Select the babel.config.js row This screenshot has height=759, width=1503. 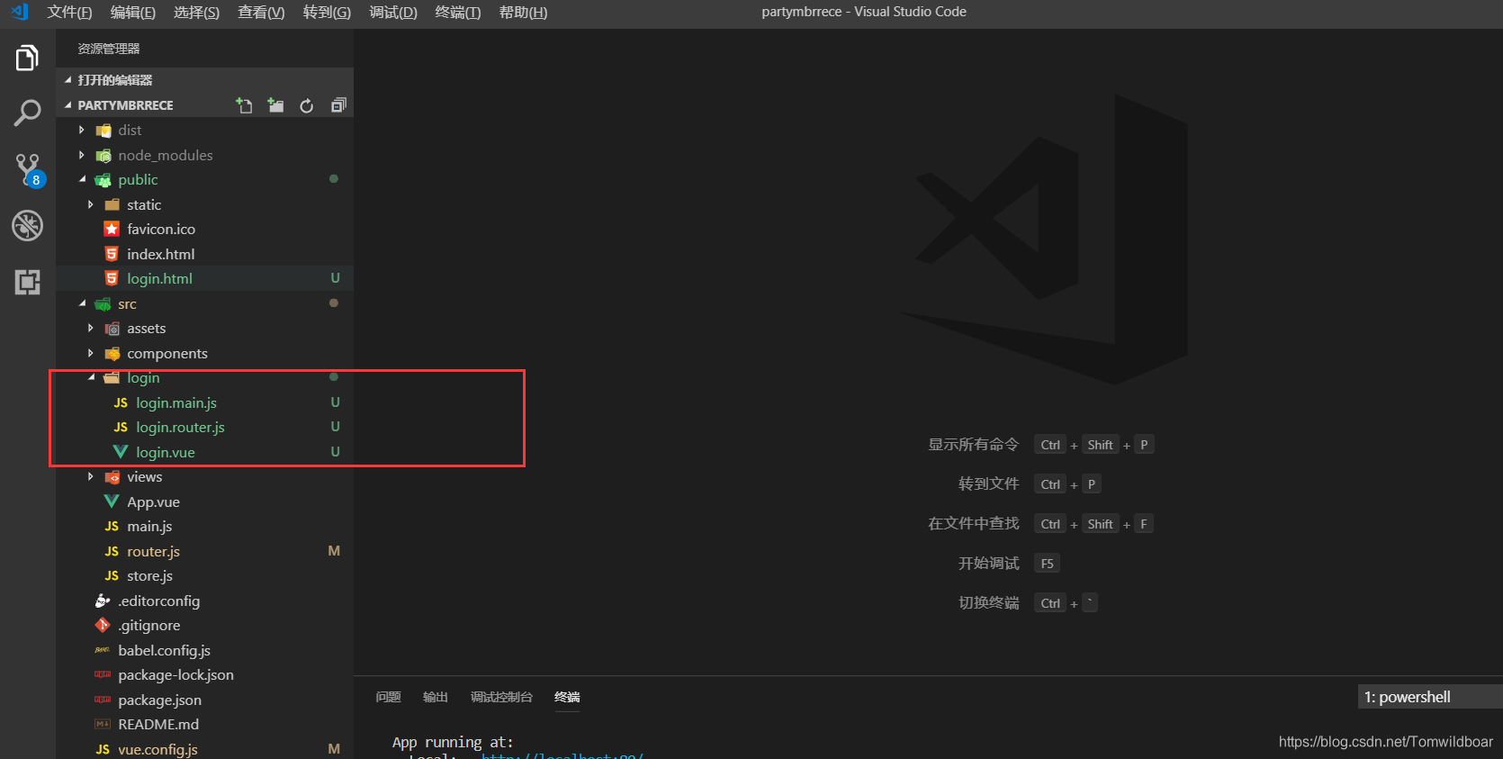[205, 650]
